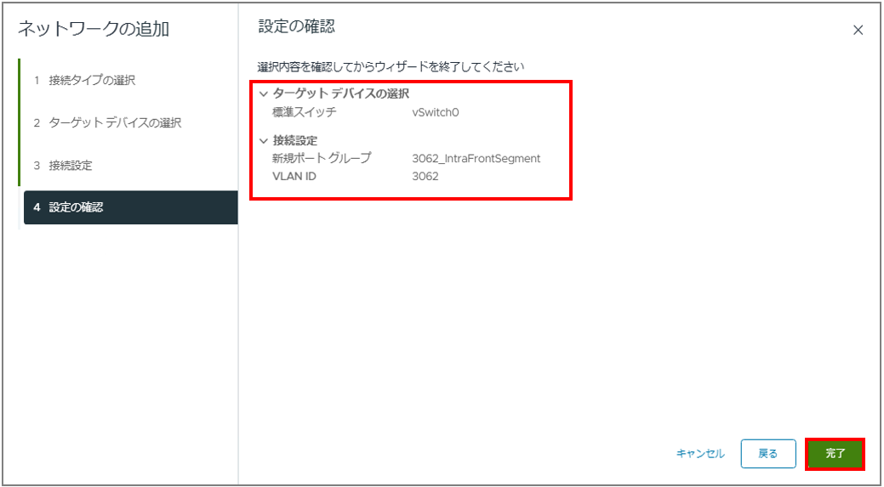
Task: Select the 3062_IntraFrontSegment port group name
Action: click(476, 159)
